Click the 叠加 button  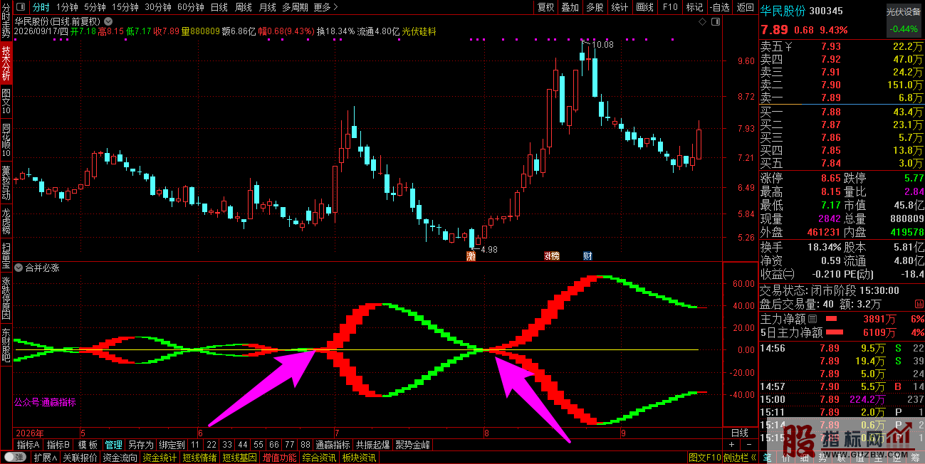pyautogui.click(x=570, y=7)
